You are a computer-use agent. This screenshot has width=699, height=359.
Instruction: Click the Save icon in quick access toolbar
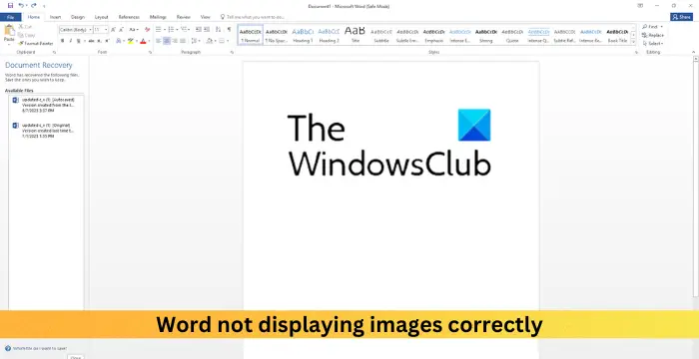point(10,6)
